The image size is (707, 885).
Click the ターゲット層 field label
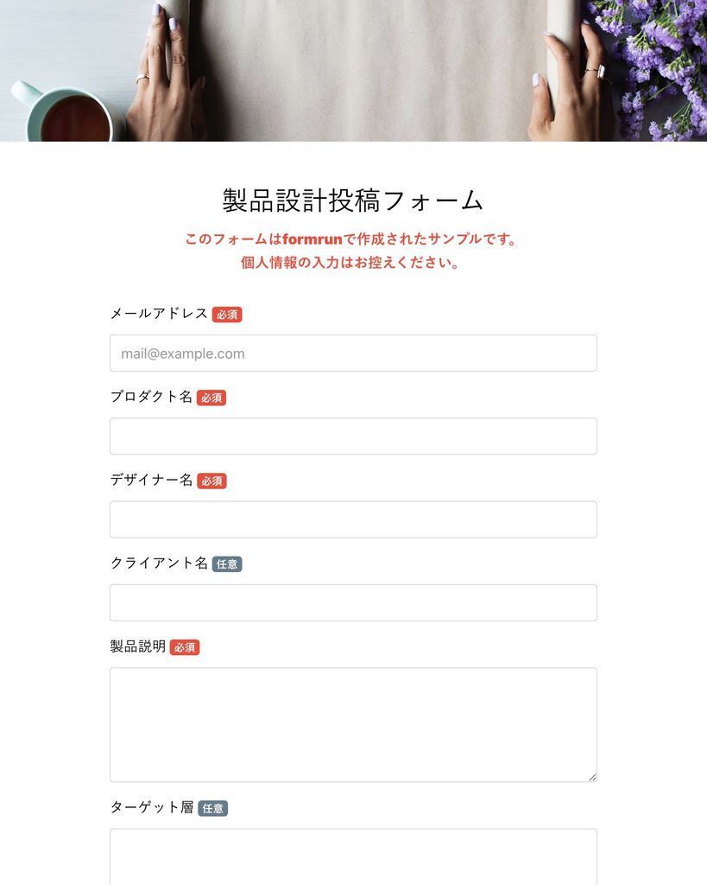pyautogui.click(x=152, y=808)
